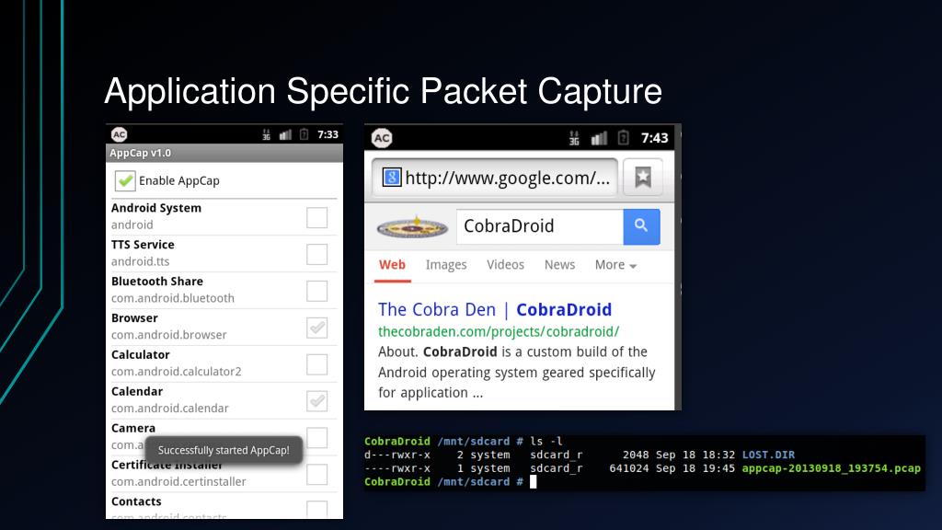The image size is (942, 530).
Task: Click the seal logo beside search box
Action: pos(412,228)
